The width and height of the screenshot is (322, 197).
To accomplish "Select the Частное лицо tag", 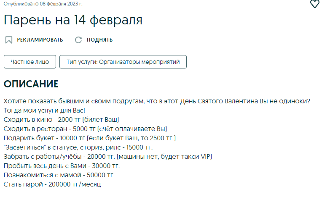I will point(30,62).
